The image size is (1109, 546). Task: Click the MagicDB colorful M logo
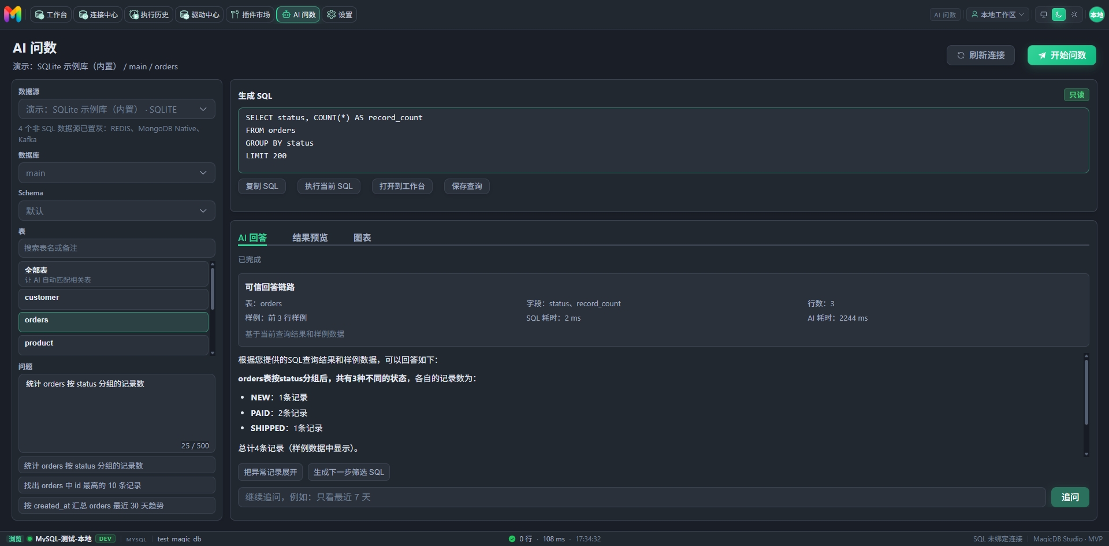[13, 14]
